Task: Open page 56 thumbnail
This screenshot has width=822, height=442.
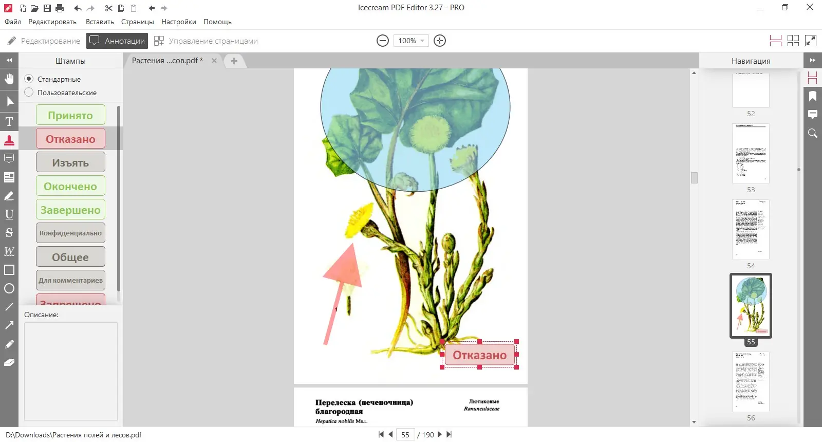Action: (751, 382)
